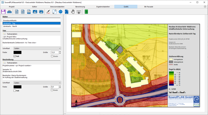Screen dimensions: 208x115
Task: Enable Kursiv for the Titel text
Action: (x=52, y=56)
